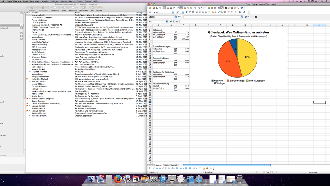
Task: Sort mails by Betreff column header
Action: tap(105, 13)
